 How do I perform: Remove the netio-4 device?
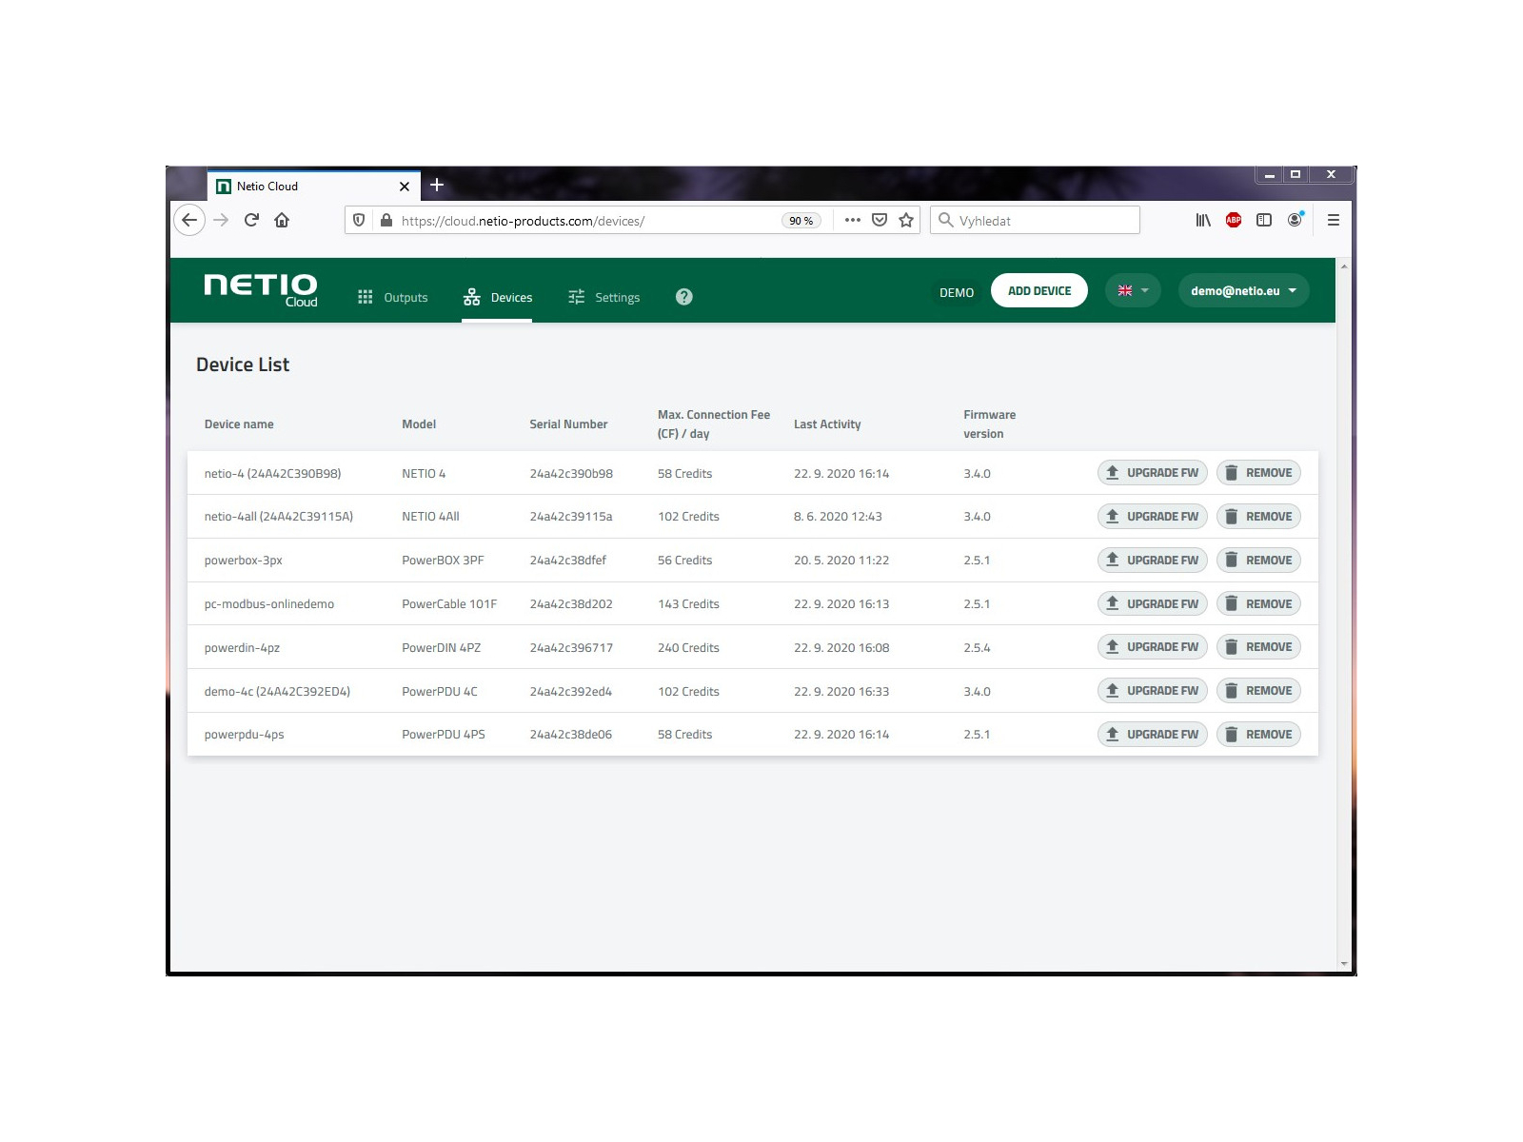[x=1258, y=473]
